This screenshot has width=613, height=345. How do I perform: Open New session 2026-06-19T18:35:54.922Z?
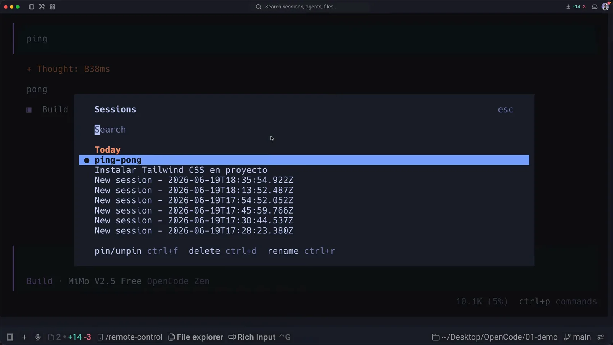coord(304,180)
